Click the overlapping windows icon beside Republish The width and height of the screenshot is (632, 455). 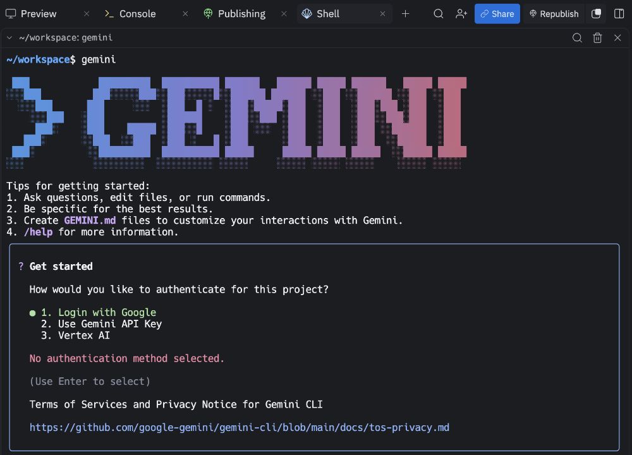[596, 14]
